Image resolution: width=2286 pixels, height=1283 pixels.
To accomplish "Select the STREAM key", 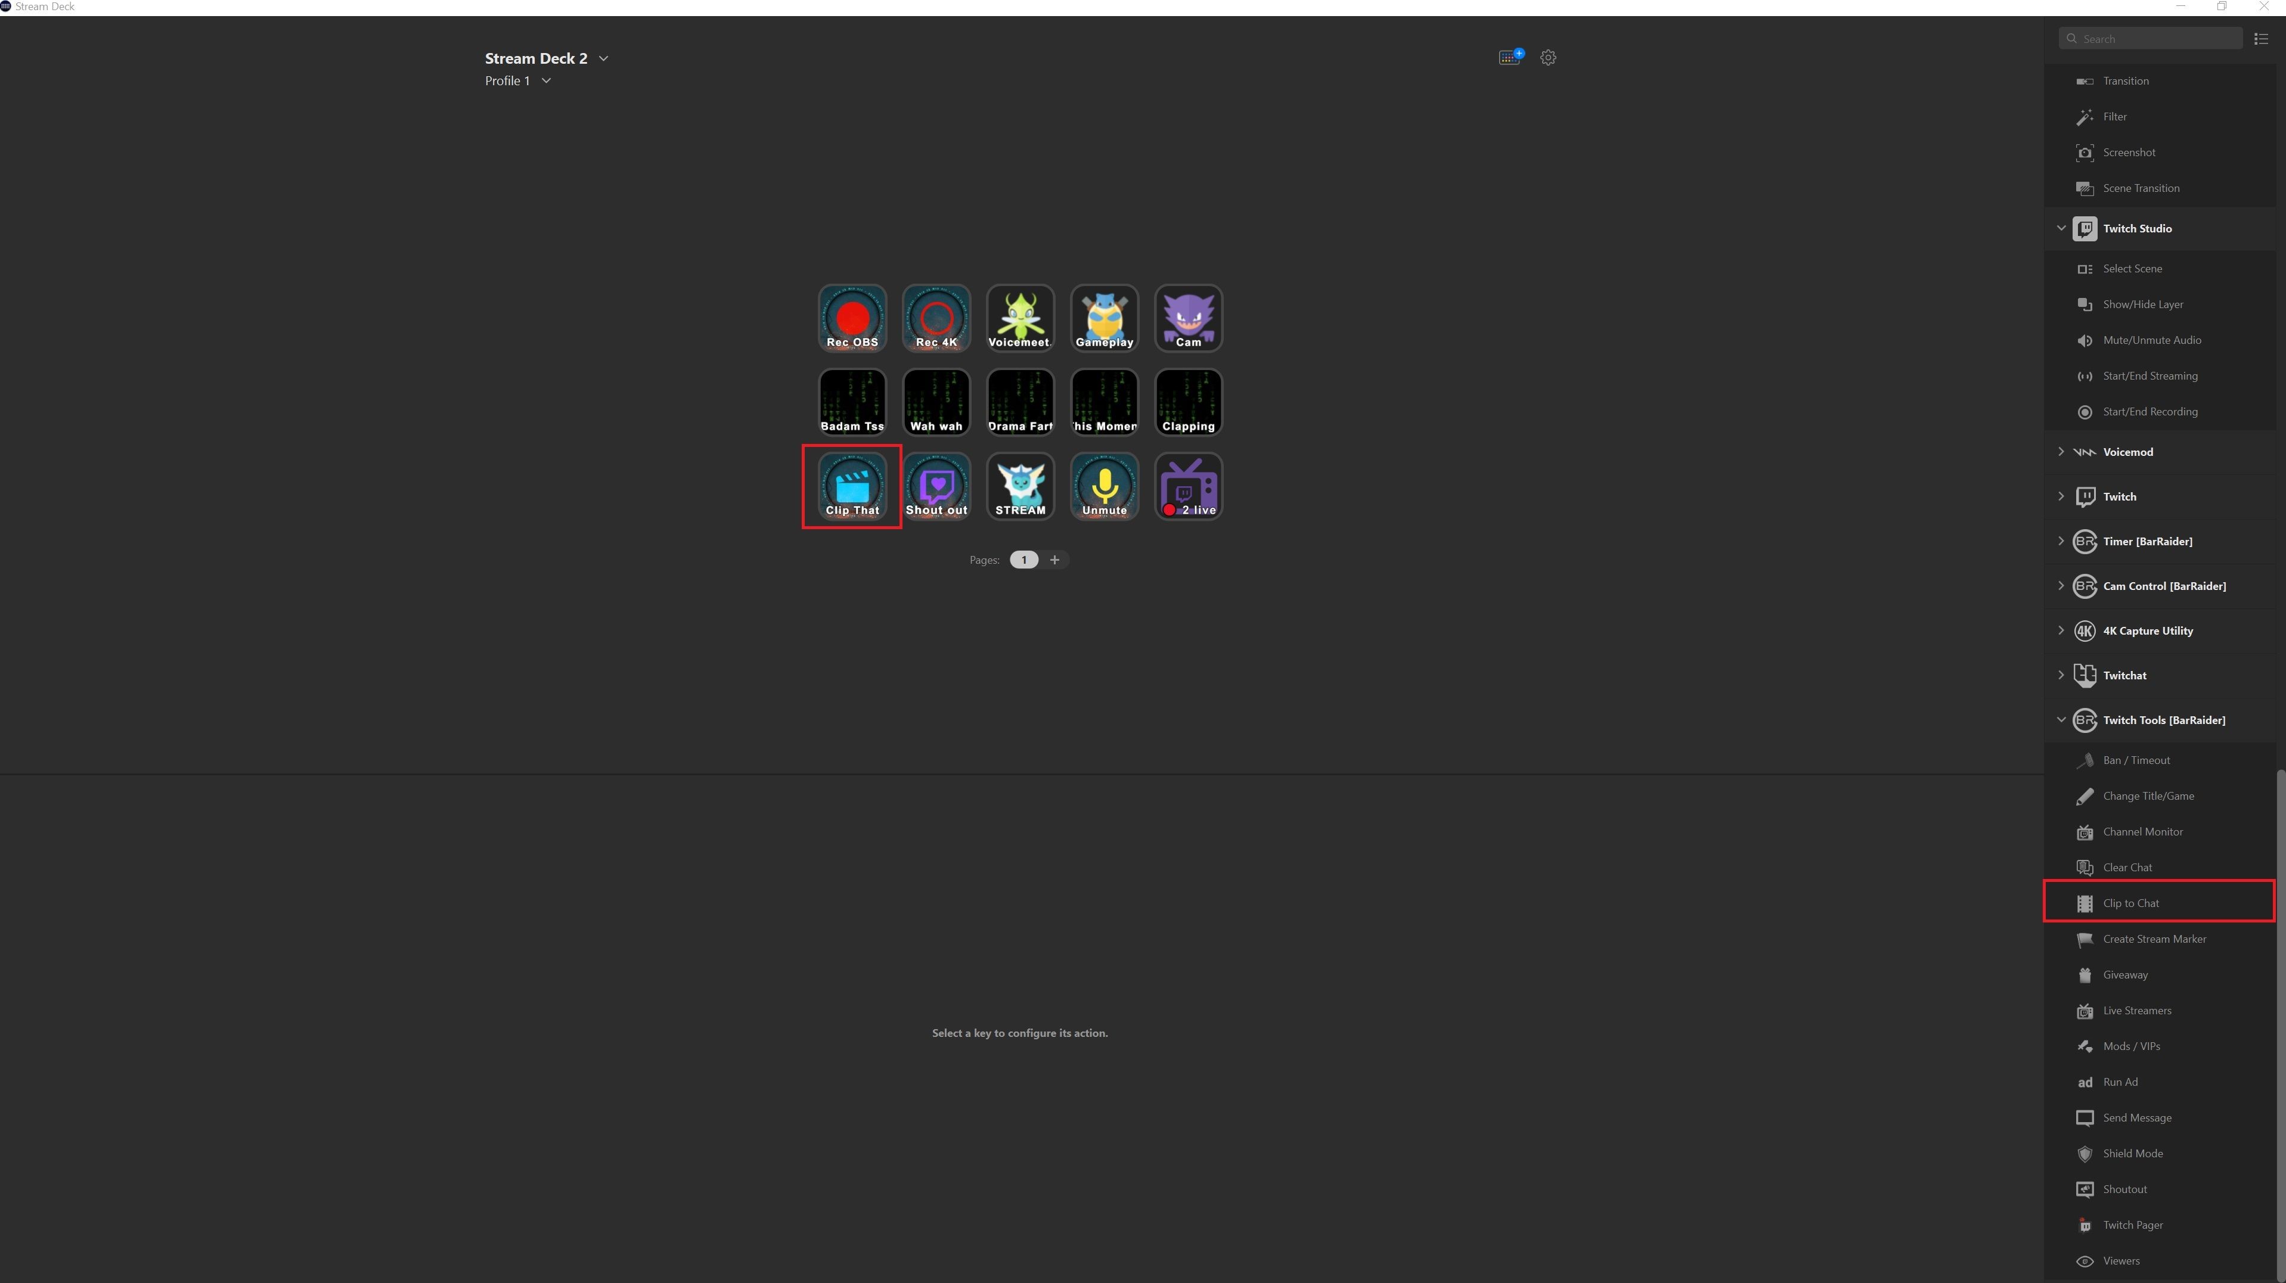I will (x=1021, y=486).
